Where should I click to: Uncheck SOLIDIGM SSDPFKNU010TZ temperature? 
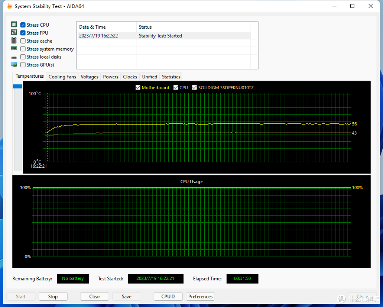[x=194, y=88]
